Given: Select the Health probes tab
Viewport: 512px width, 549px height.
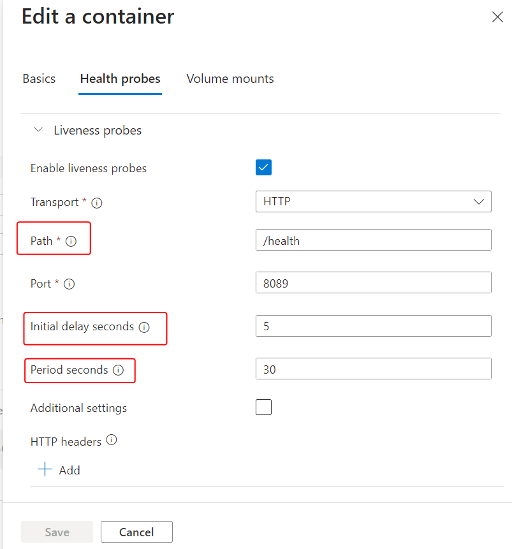Looking at the screenshot, I should click(x=120, y=79).
